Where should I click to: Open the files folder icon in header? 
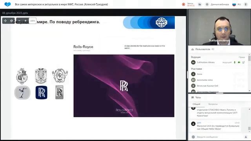coord(200,4)
